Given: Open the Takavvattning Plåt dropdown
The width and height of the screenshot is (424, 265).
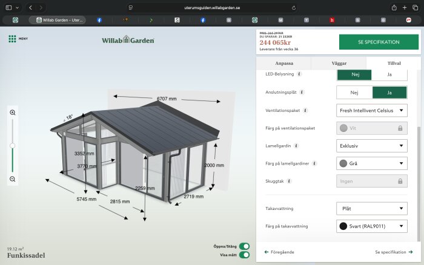Looking at the screenshot, I should click(x=371, y=209).
